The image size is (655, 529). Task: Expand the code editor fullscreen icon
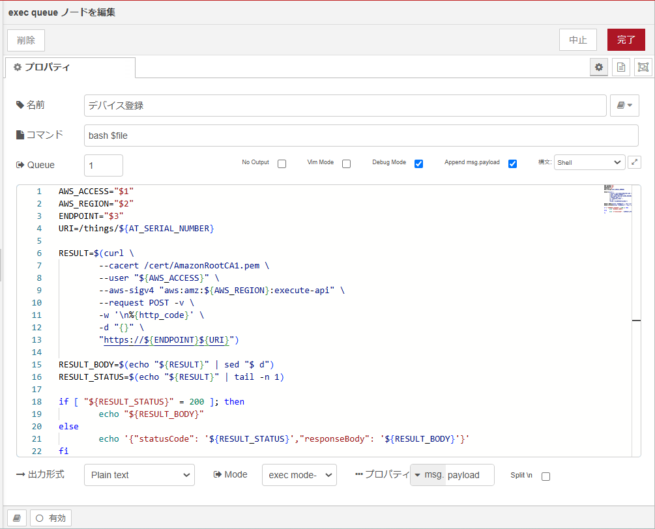[x=635, y=162]
